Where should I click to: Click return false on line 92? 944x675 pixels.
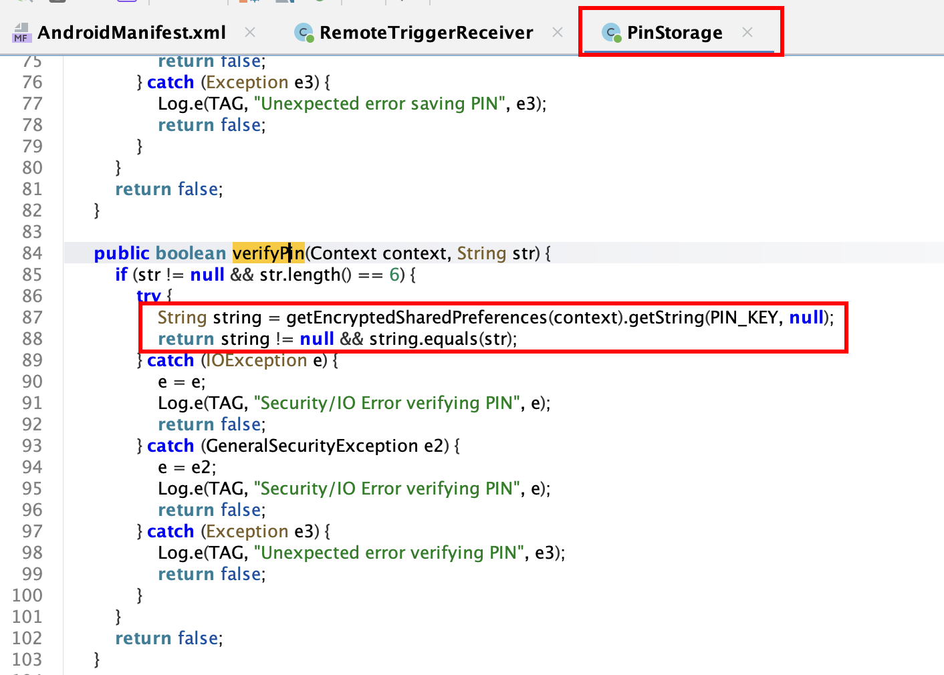211,424
